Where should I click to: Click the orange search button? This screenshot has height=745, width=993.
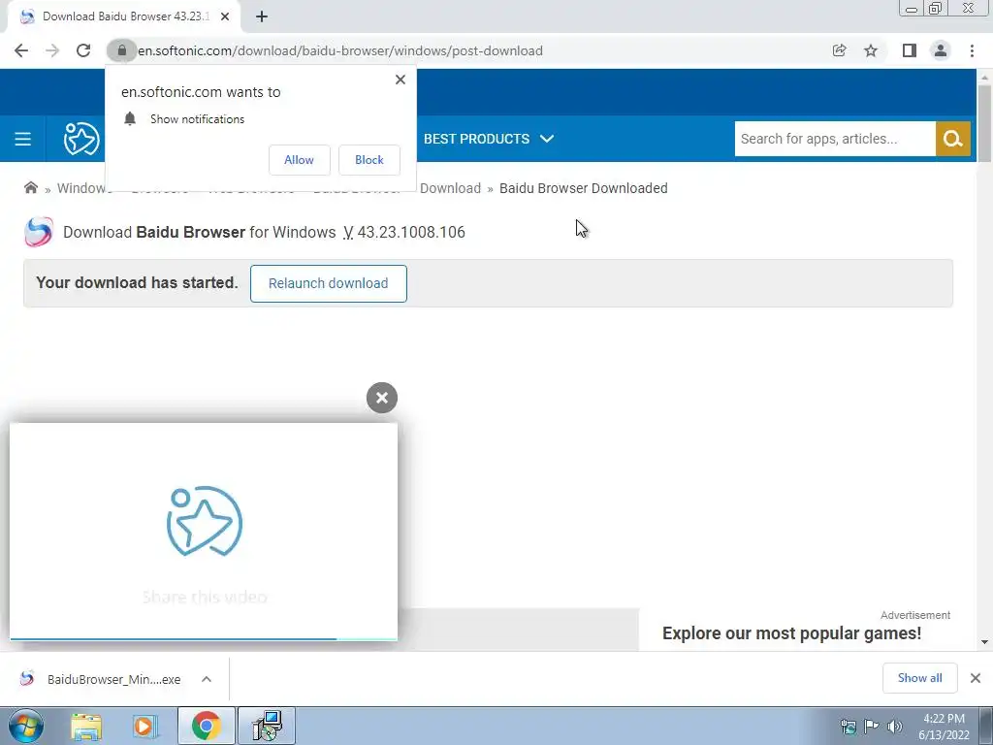(953, 139)
